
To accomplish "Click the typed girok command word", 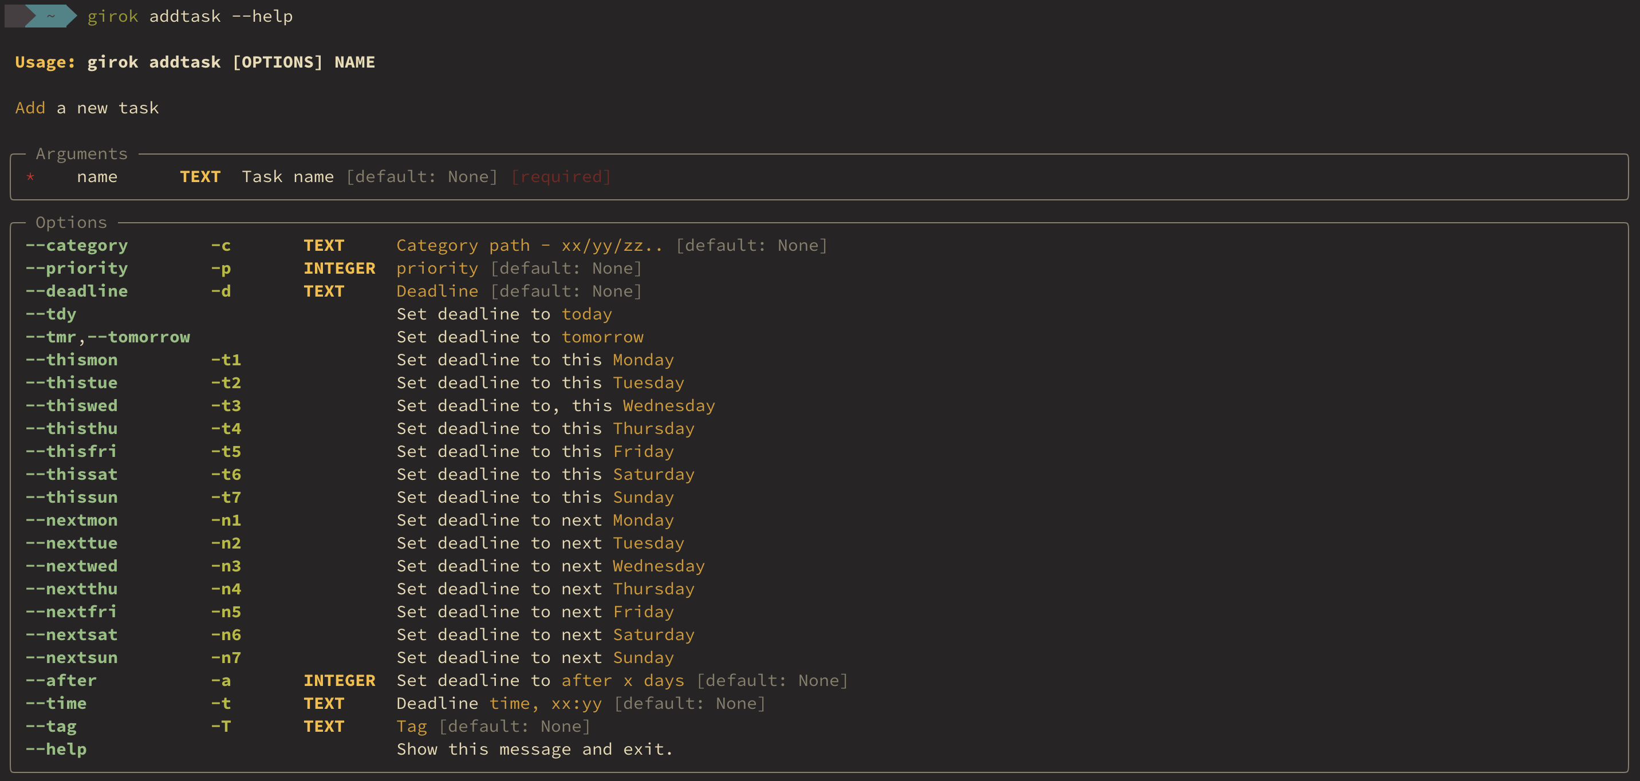I will [x=113, y=17].
